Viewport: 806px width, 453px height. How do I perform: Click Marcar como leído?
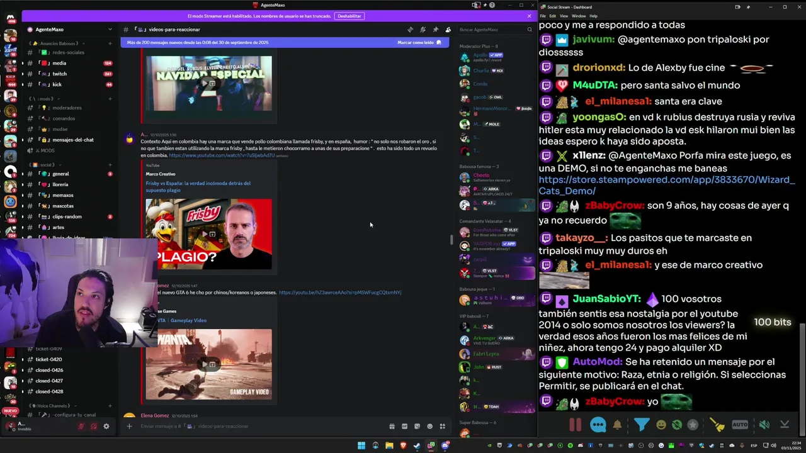[x=419, y=42]
